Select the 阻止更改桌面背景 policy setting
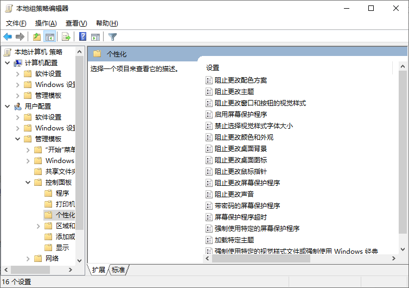 240,148
